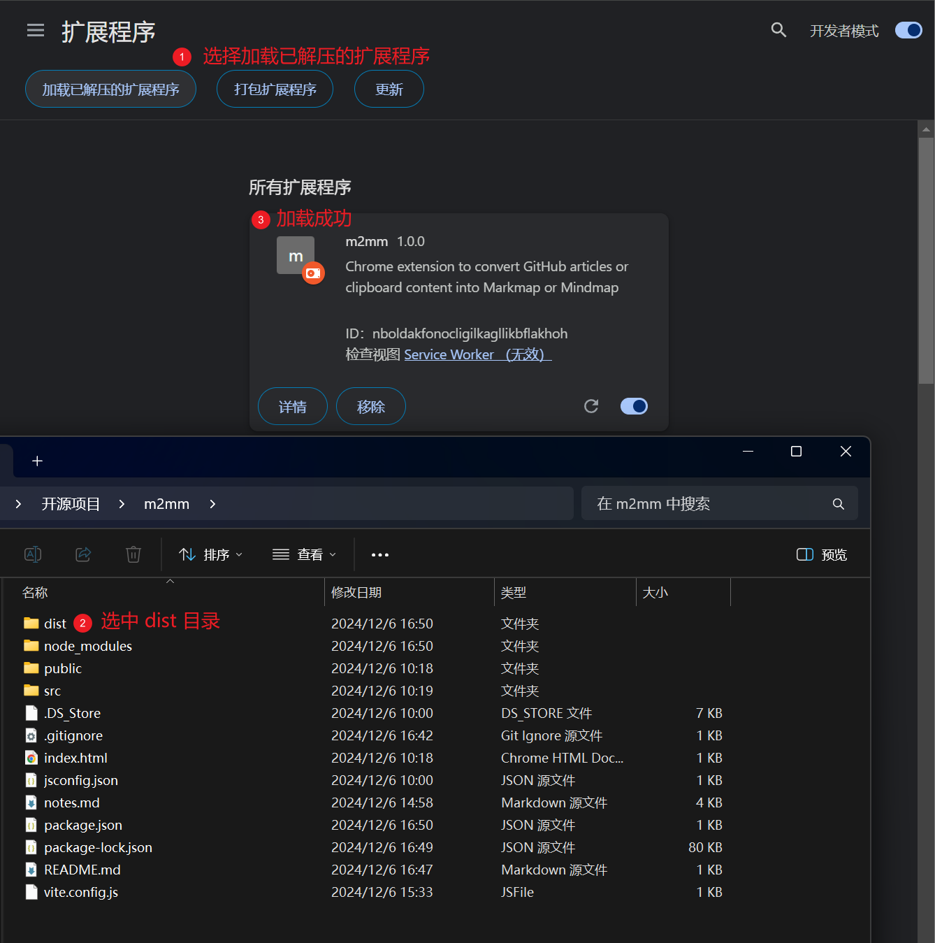Maximize the File Explorer window
The height and width of the screenshot is (943, 935).
coord(796,452)
